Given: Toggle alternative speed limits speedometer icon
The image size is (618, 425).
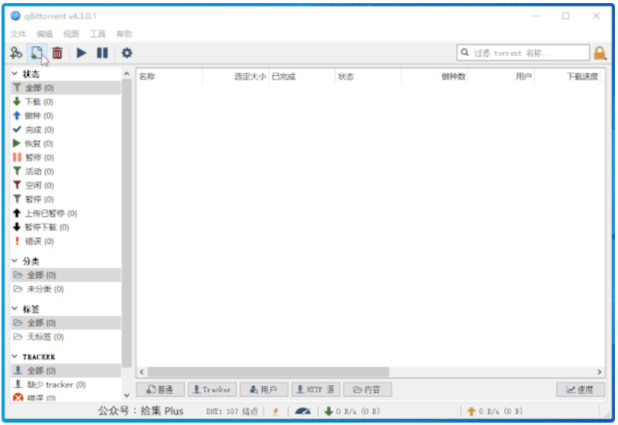Looking at the screenshot, I should (302, 412).
